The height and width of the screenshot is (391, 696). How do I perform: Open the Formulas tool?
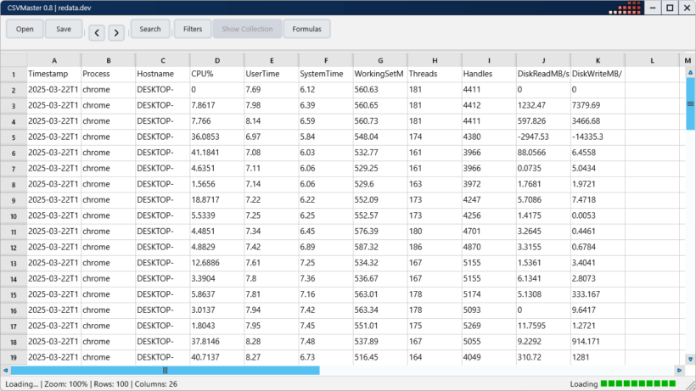306,29
